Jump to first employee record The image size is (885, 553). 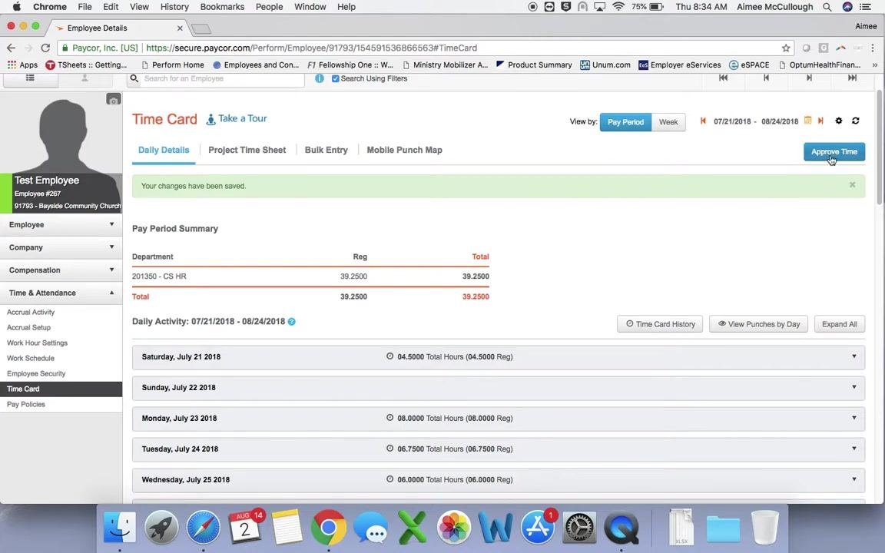[x=723, y=78]
